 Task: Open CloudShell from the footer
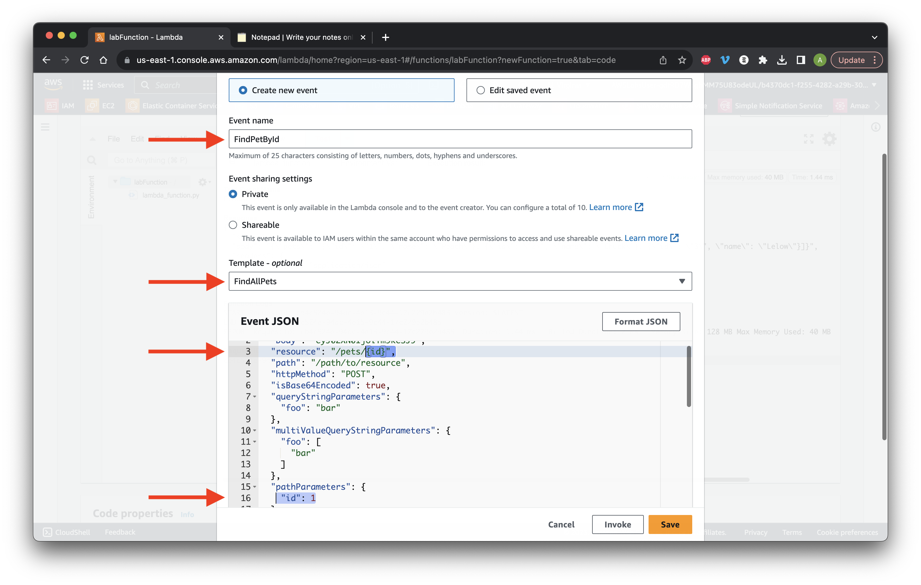tap(67, 532)
